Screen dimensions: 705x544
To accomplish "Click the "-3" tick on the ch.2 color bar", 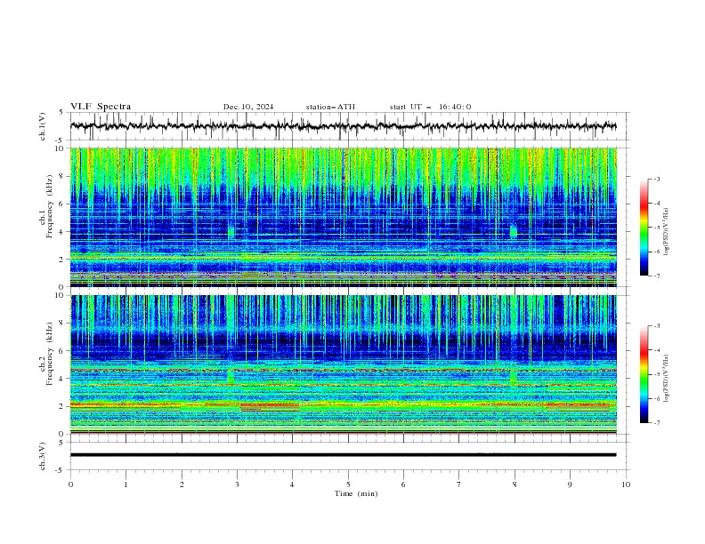I will 657,326.
